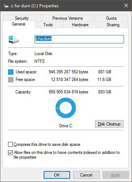Click the capacity value 958 905 634 816 bytes
Screen dimensions: 132x182
68,92
